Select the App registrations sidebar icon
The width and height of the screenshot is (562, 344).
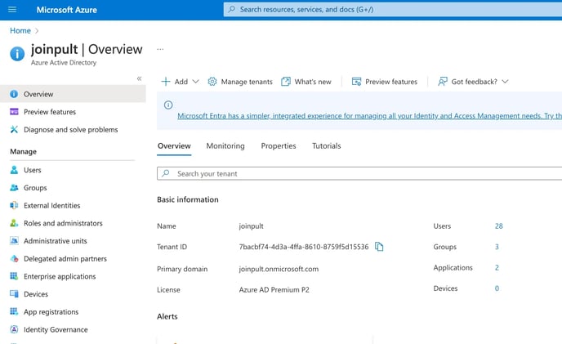click(14, 312)
